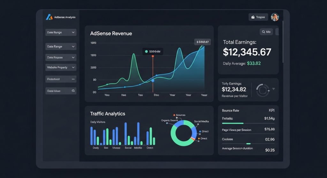
Task: Click the AdSense Analysis title text
Action: pos(65,17)
